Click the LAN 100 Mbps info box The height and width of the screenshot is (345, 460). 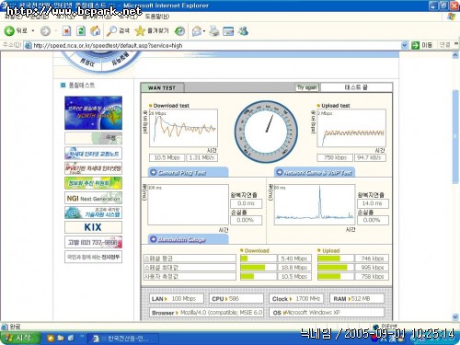177,299
